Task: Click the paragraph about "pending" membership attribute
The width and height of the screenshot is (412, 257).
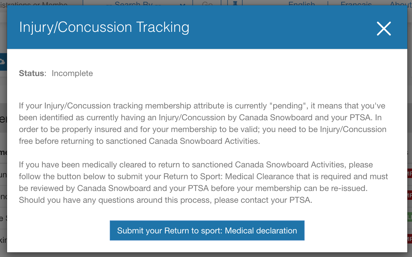Action: 202,123
